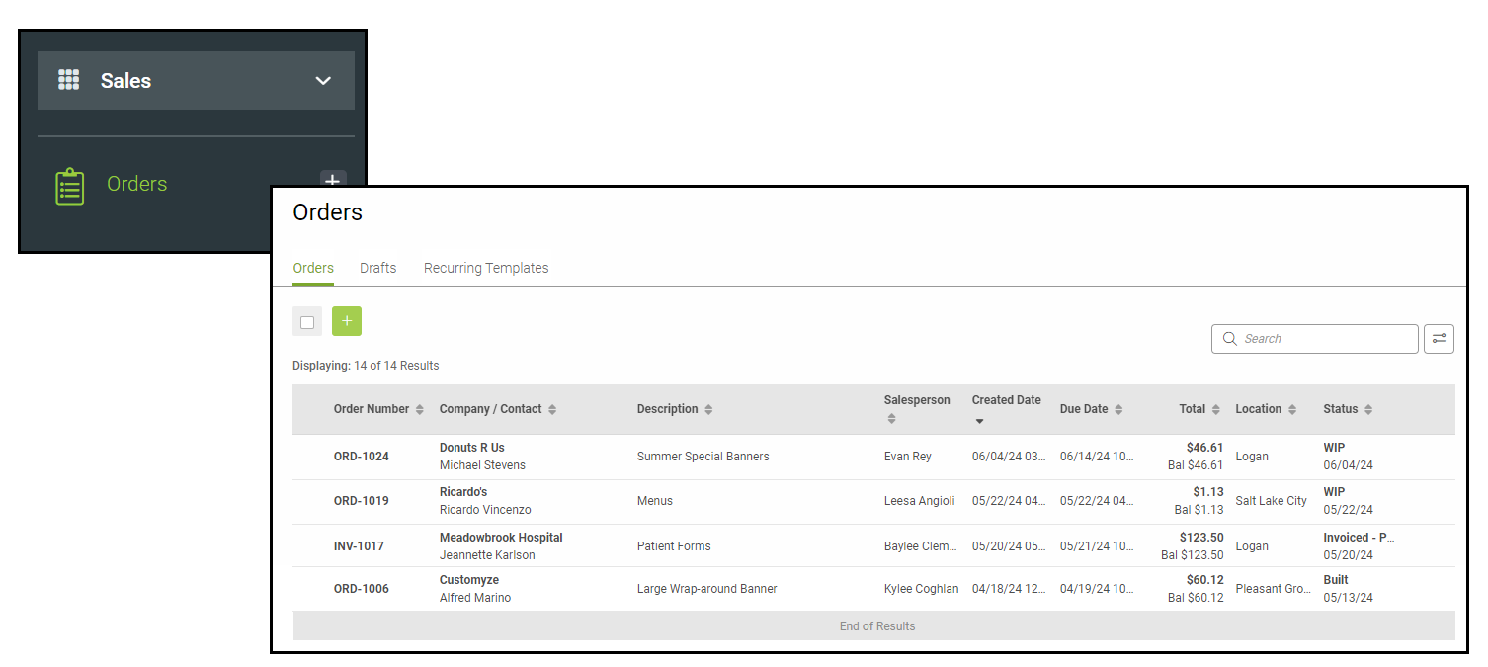This screenshot has height=667, width=1488.
Task: Click the Built status cell
Action: pos(1336,580)
